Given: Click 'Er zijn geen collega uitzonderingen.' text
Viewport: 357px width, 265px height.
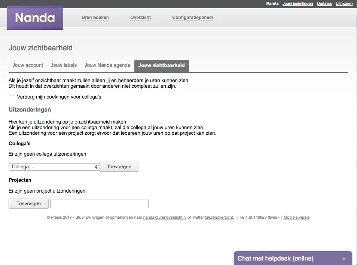Looking at the screenshot, I should 48,154.
